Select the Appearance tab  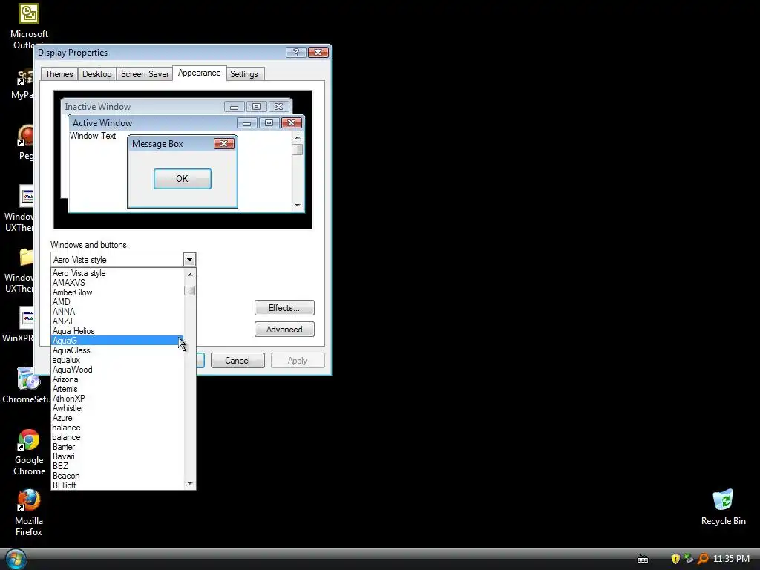point(199,73)
